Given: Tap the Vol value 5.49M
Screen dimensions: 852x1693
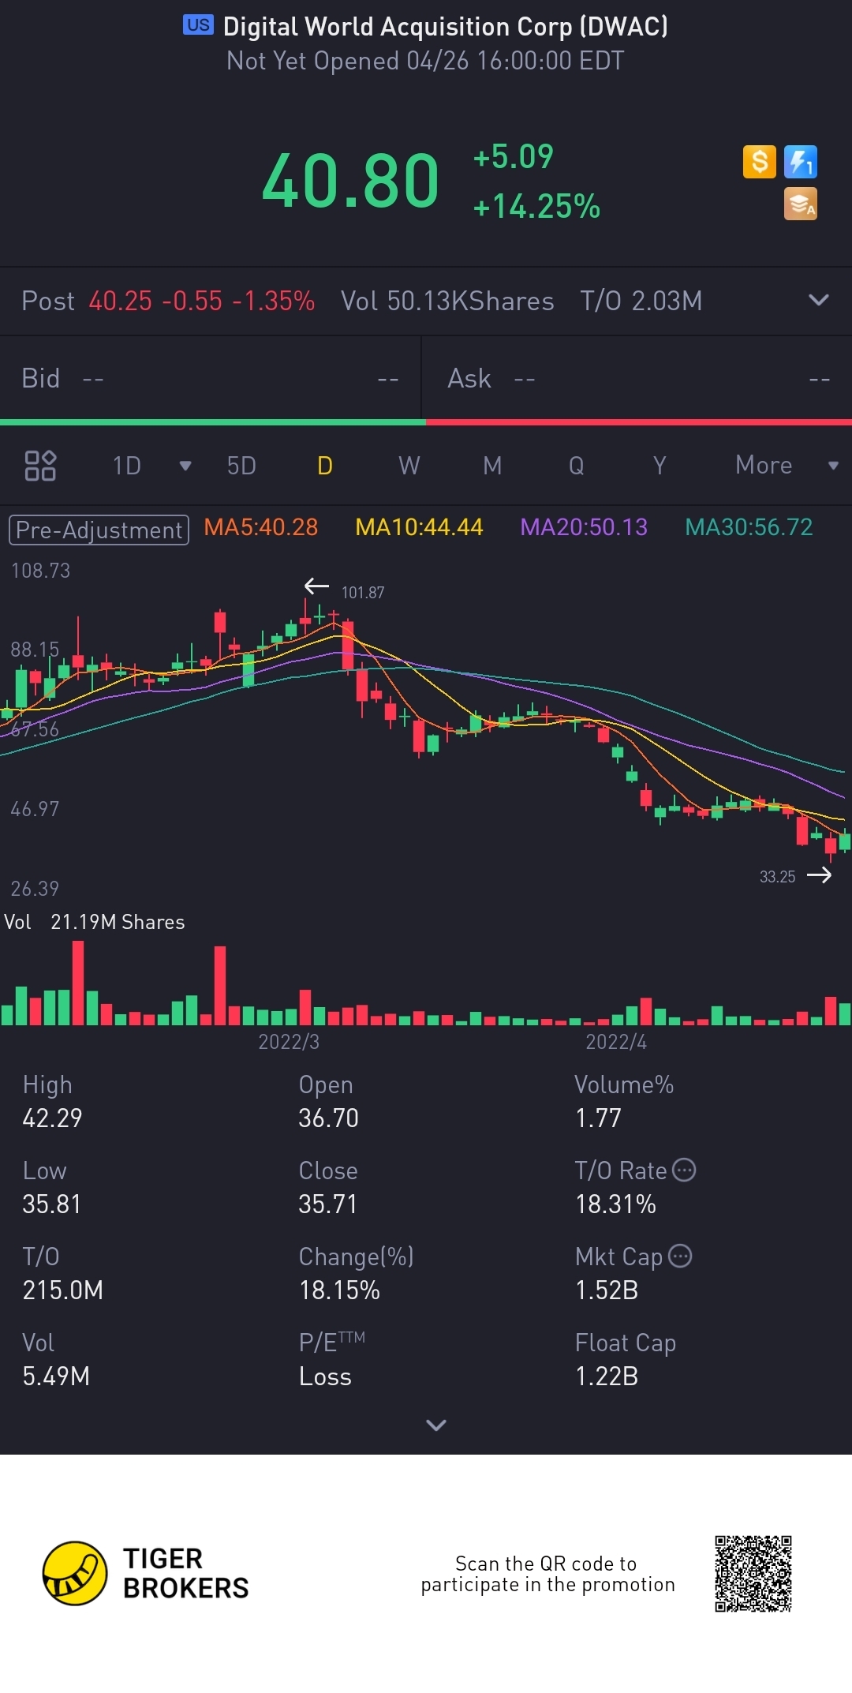Looking at the screenshot, I should (55, 1376).
